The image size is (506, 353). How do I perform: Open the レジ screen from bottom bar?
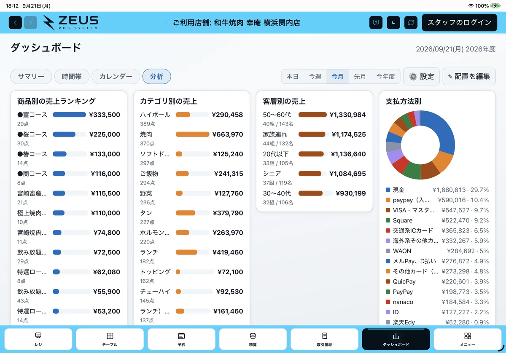click(x=38, y=339)
